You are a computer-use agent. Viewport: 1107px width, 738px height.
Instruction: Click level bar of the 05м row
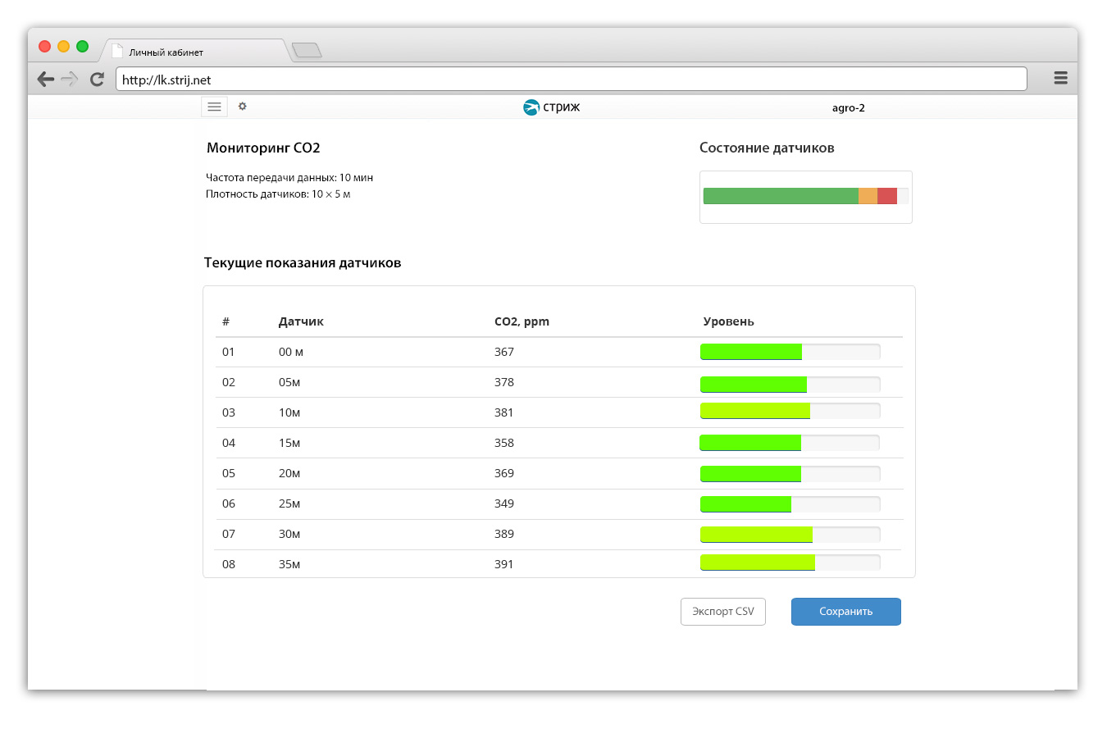[x=790, y=384]
